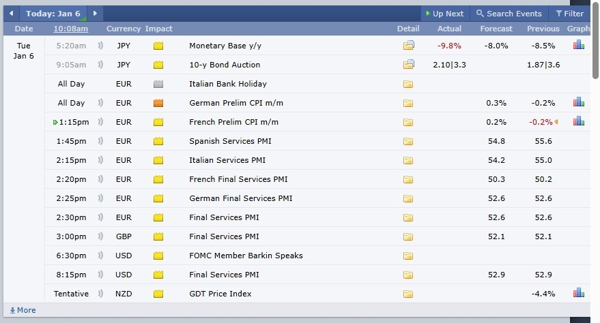600x323 pixels.
Task: Open the Filter options
Action: [x=569, y=14]
